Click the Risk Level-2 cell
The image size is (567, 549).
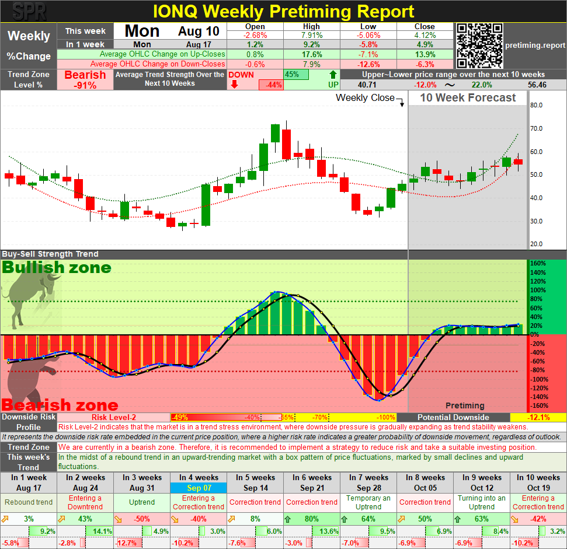[x=113, y=417]
